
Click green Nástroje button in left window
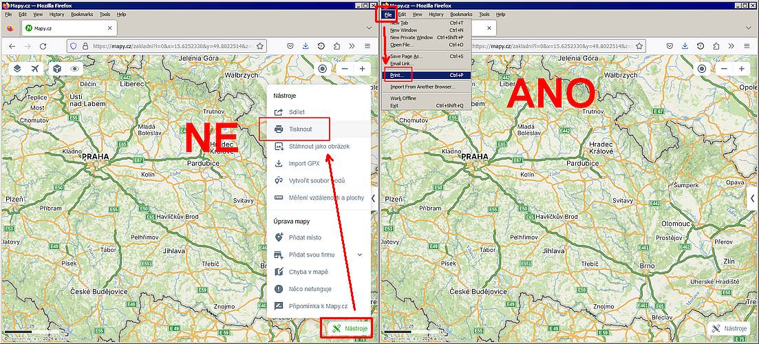tap(350, 328)
